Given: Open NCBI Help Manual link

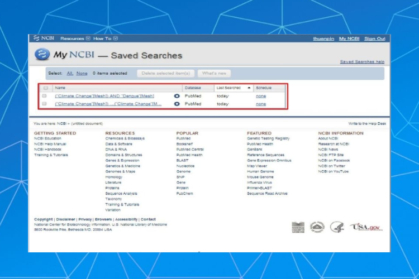Looking at the screenshot, I should (50, 144).
